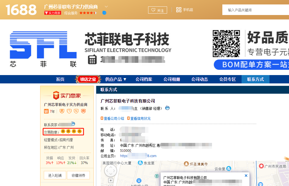
Task: Click 发货 21% rating value
Action: pos(72,163)
